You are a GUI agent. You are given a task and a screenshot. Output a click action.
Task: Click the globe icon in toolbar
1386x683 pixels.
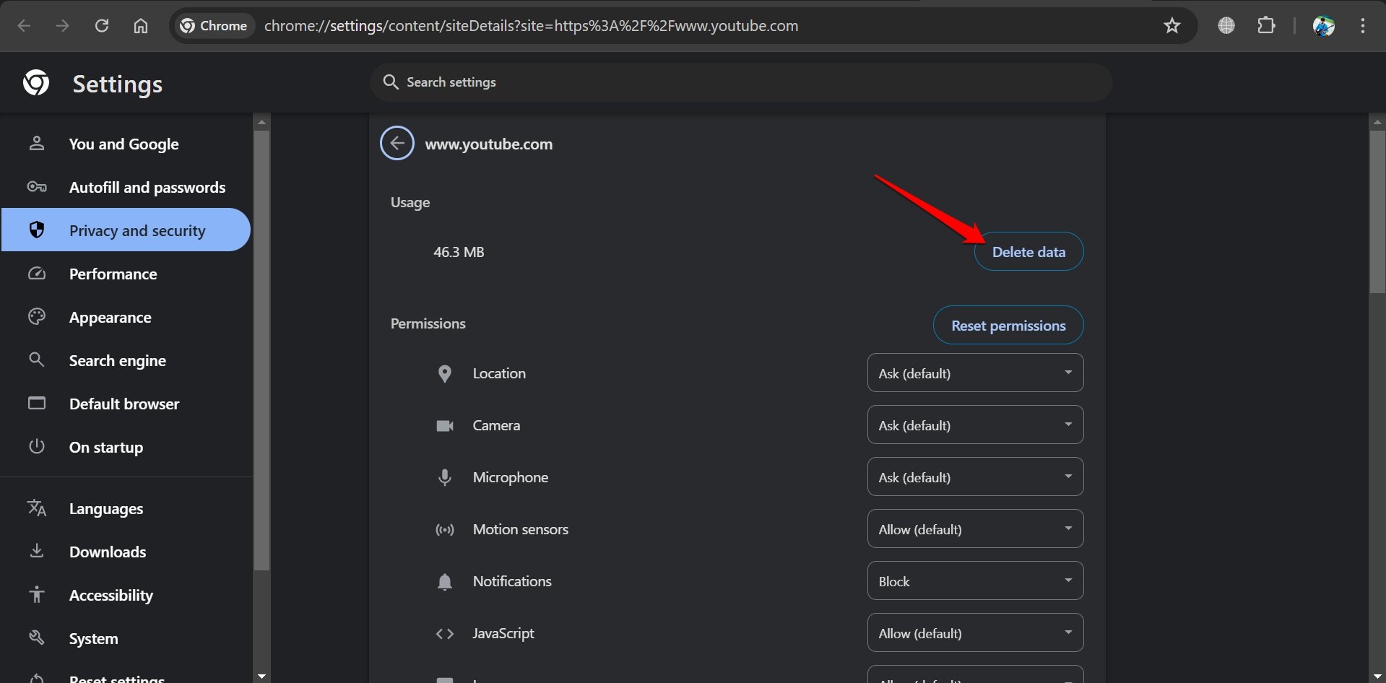pyautogui.click(x=1226, y=26)
